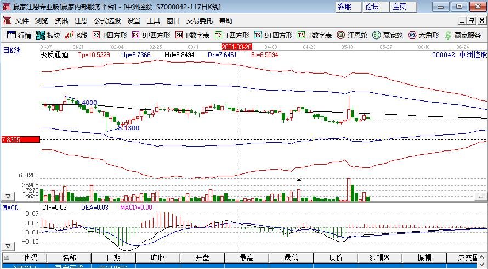Click the Bt=6.5594 value
The width and height of the screenshot is (488, 269).
264,55
